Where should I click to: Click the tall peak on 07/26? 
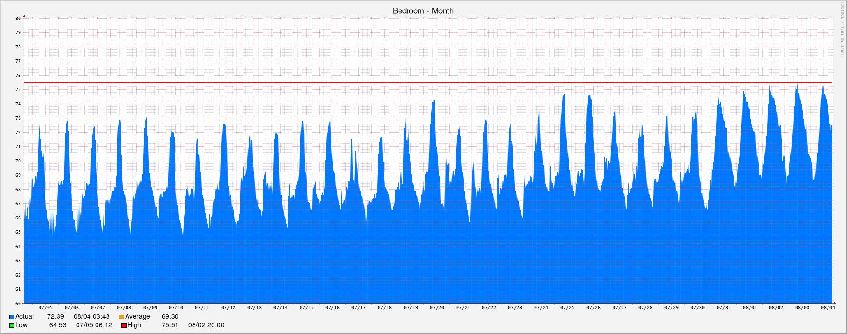point(590,95)
